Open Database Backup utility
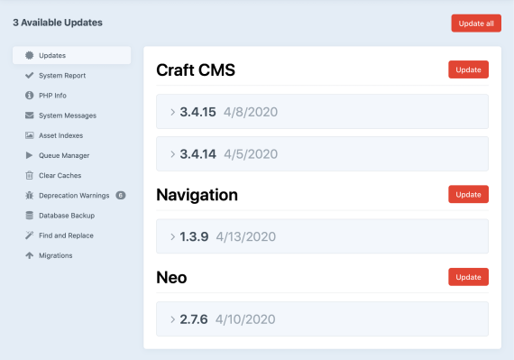Screen dimensions: 514x360 tap(72, 216)
